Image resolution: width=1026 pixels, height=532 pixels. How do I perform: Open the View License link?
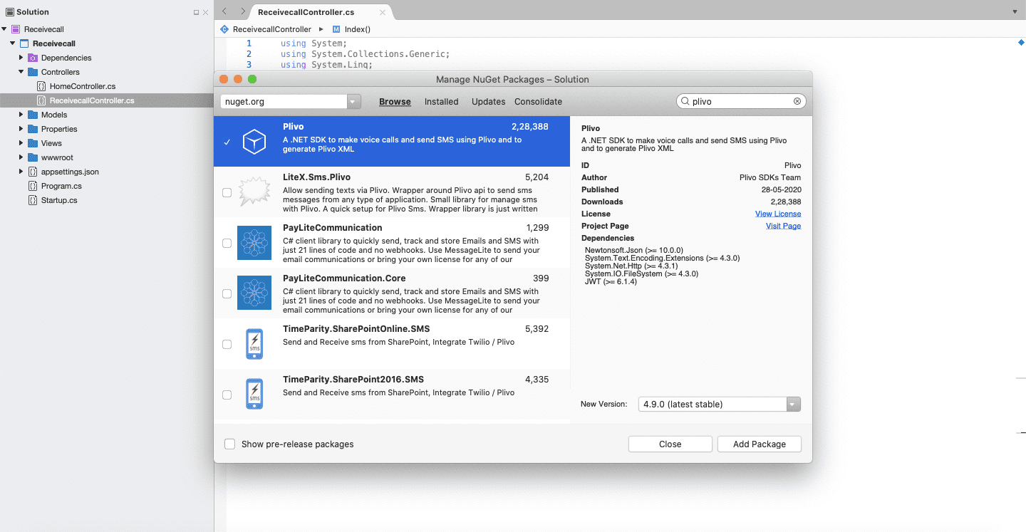[x=778, y=214]
